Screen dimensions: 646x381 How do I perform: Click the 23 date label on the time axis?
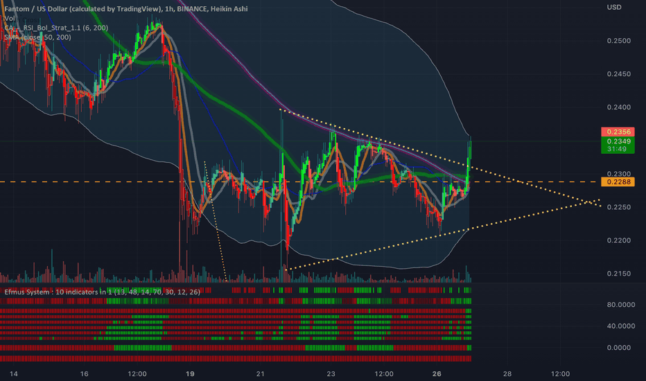tap(331, 374)
